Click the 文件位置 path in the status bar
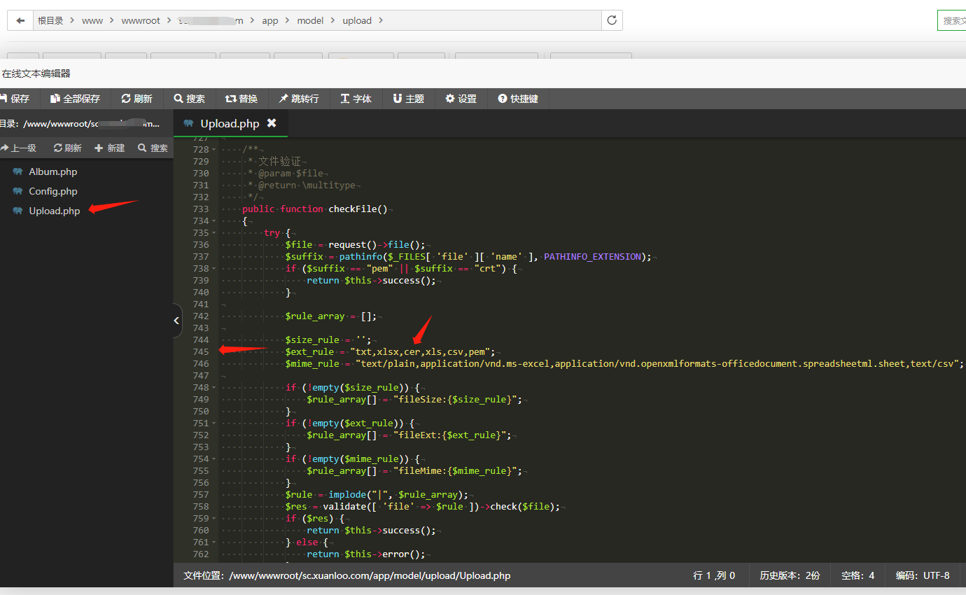The width and height of the screenshot is (966, 595). click(347, 575)
